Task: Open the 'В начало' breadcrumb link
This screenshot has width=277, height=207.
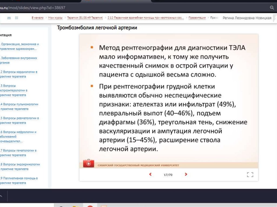Action: (x=37, y=18)
